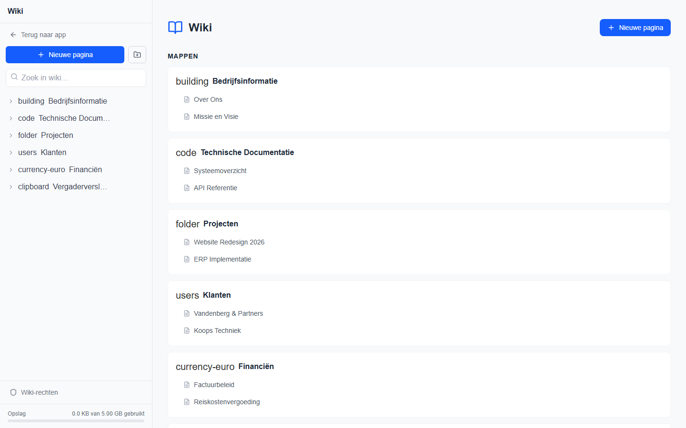686x428 pixels.
Task: Open the Systeemoverzicht page
Action: click(x=220, y=171)
